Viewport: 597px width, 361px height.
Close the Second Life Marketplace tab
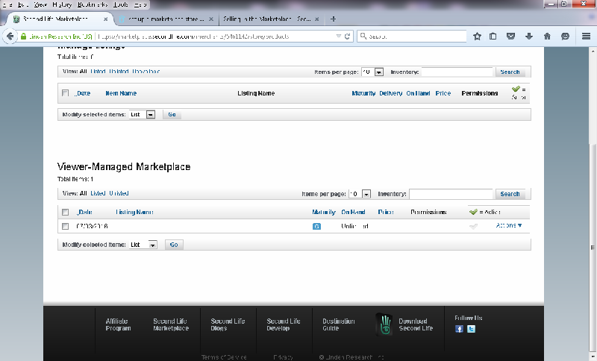coord(106,19)
